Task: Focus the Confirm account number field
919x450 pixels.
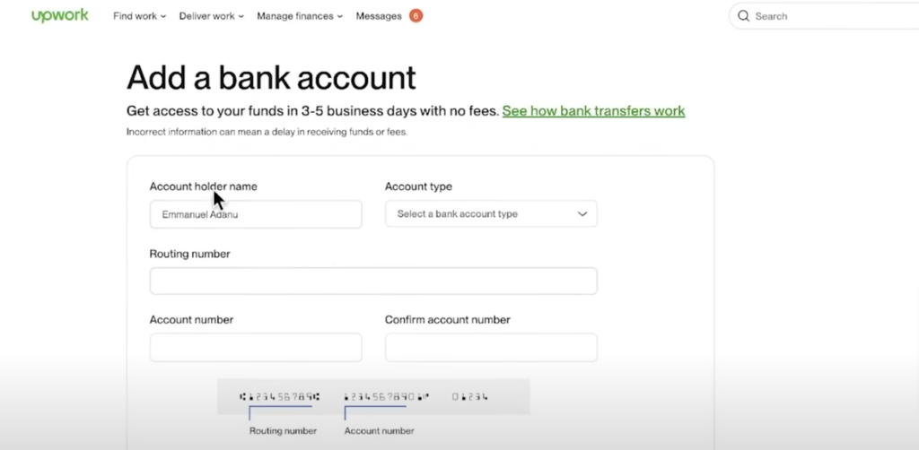Action: tap(491, 348)
